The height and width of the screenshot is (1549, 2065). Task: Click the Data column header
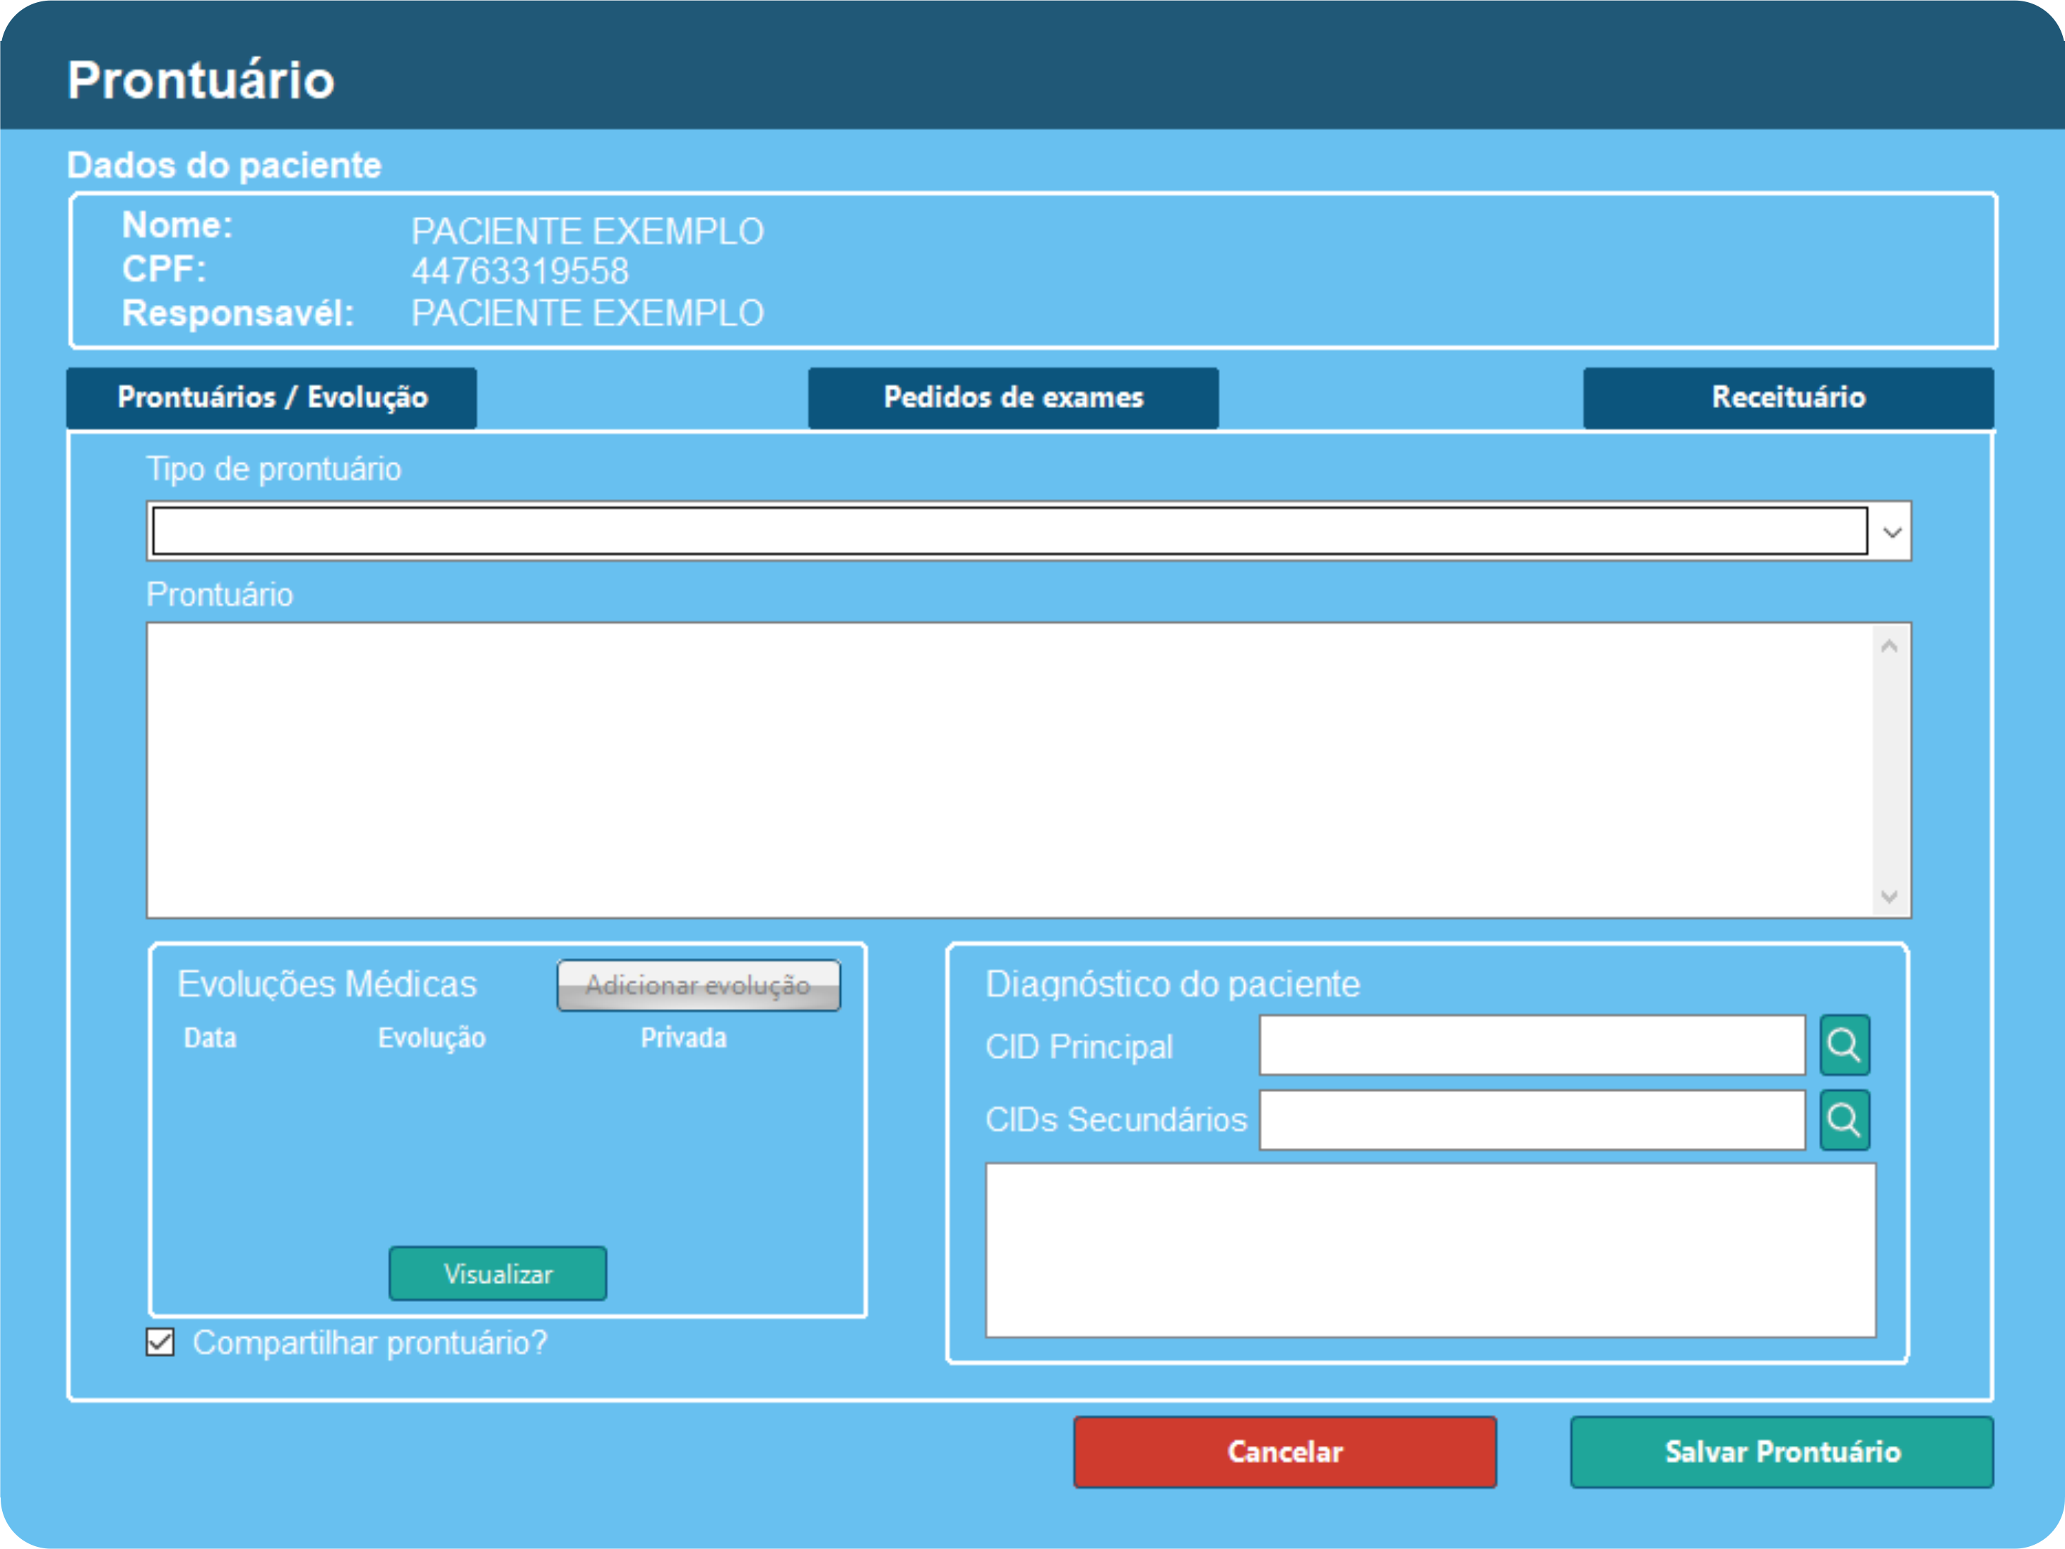pyautogui.click(x=210, y=1038)
